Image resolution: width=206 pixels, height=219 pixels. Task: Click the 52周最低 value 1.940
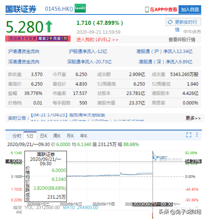pos(193,84)
